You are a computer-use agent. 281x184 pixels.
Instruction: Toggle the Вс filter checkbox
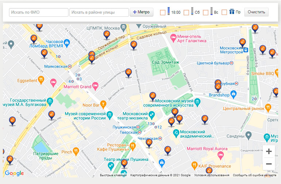tap(205, 12)
